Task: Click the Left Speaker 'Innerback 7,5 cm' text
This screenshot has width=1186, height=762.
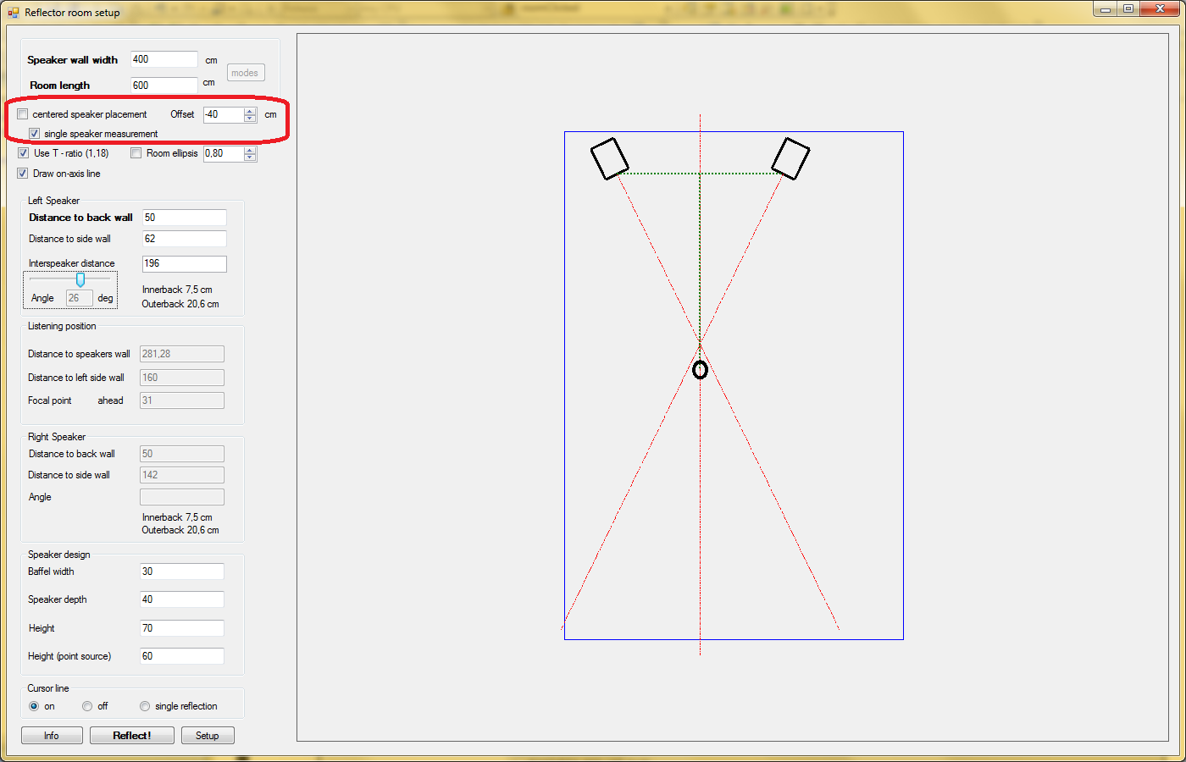Action: (177, 290)
